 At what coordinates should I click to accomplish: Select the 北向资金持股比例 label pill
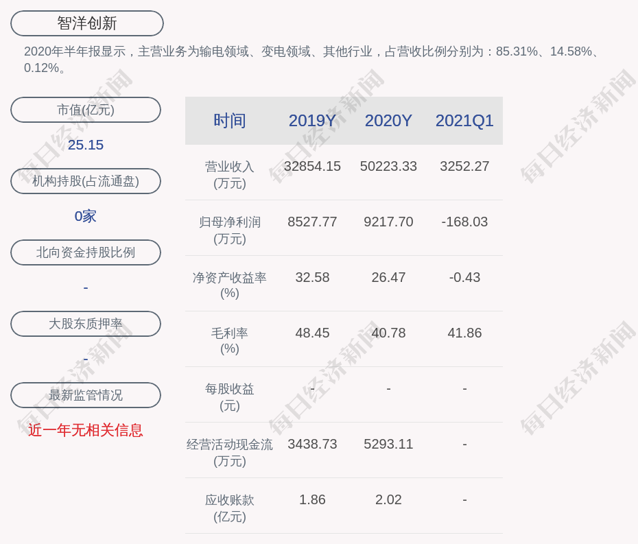click(x=86, y=252)
